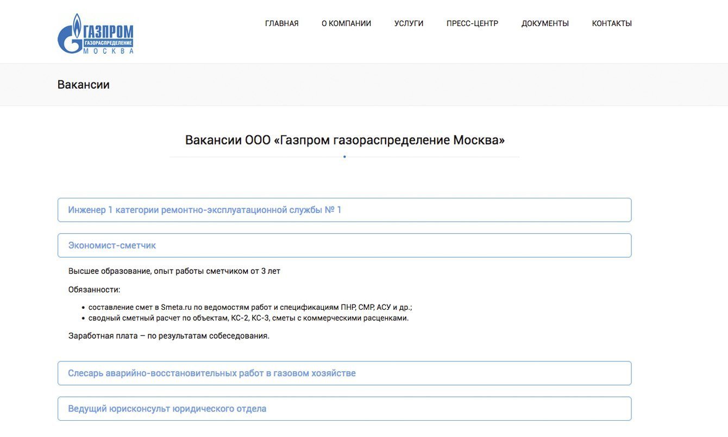Viewport: 728px width, 437px height.
Task: Select Документы in the top navigation
Action: pyautogui.click(x=545, y=23)
